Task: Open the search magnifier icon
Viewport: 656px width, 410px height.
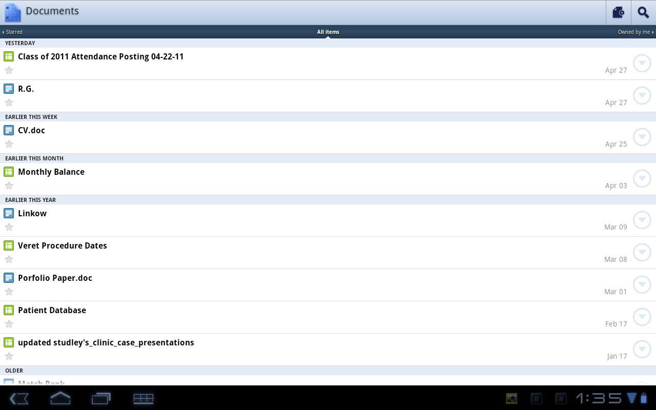Action: point(643,12)
